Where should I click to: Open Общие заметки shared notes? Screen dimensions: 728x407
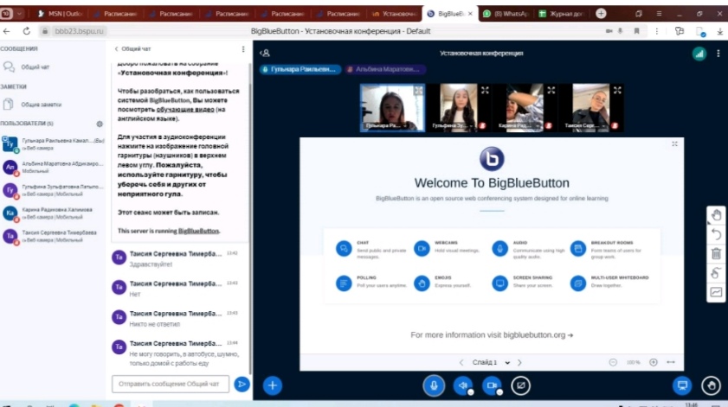tap(36, 104)
